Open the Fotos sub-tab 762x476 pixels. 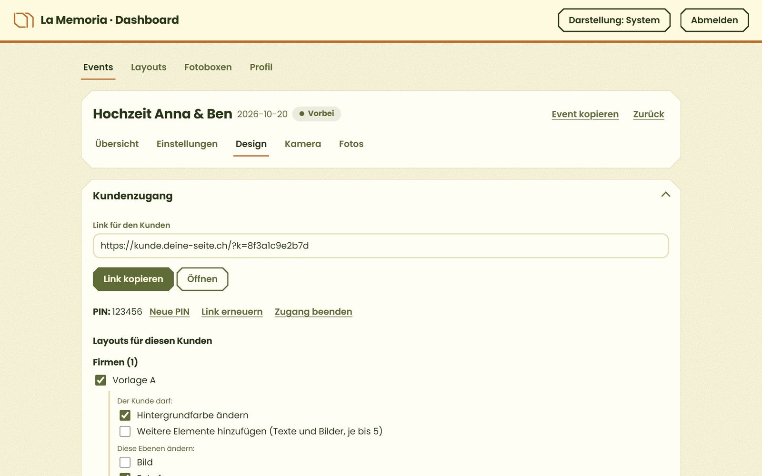[x=351, y=144]
